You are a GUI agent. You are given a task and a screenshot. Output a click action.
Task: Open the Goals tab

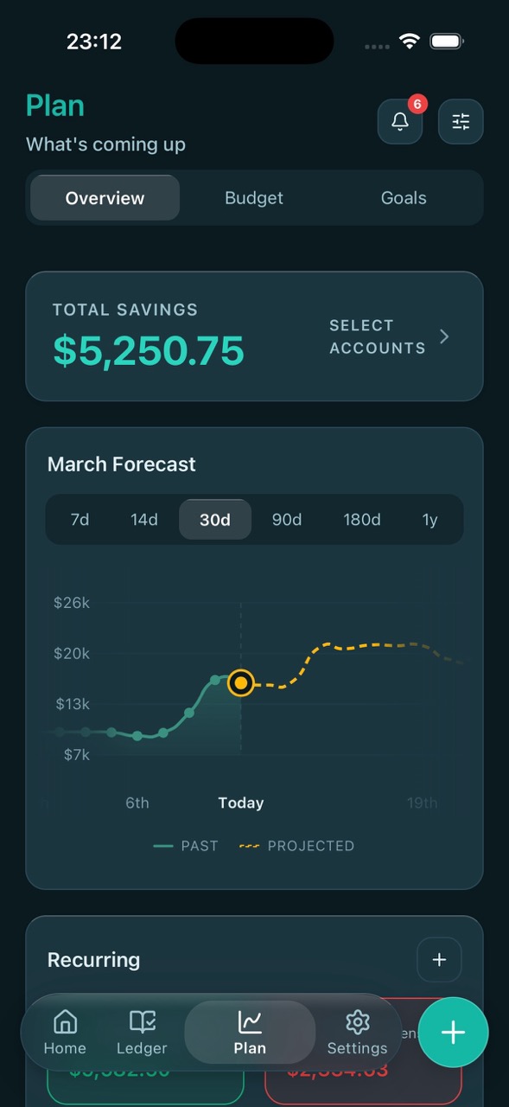point(404,197)
